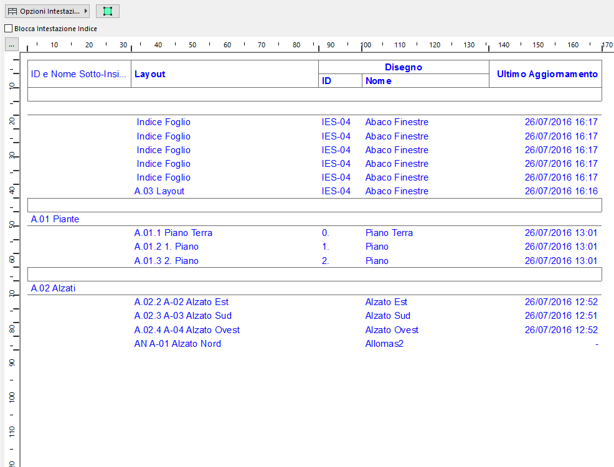This screenshot has width=614, height=467.
Task: Click IES-04 in the A.03 Layout row
Action: coord(336,191)
